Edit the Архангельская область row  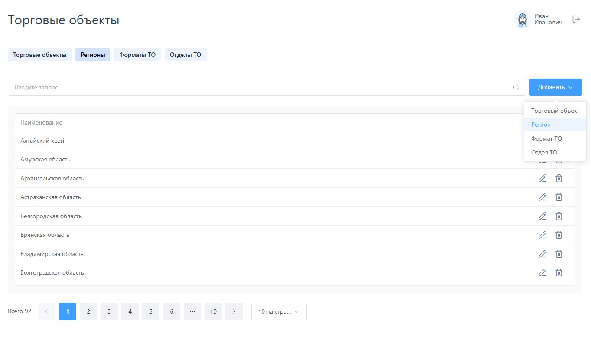(542, 178)
